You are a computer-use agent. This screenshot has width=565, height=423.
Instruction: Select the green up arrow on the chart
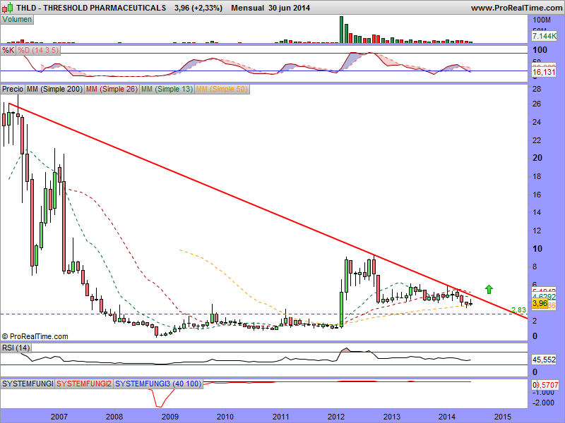489,289
